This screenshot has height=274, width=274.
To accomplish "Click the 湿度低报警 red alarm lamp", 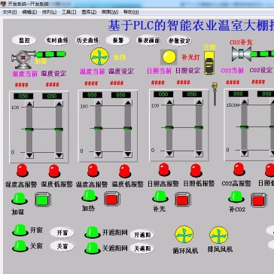I will pyautogui.click(x=54, y=171).
